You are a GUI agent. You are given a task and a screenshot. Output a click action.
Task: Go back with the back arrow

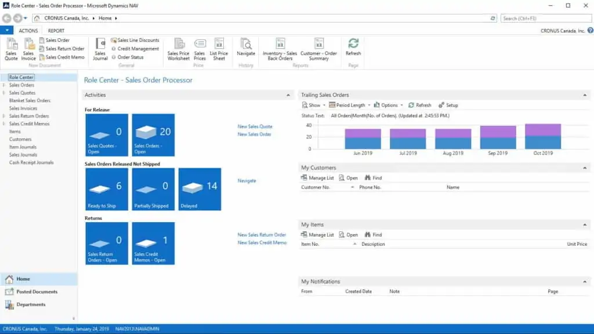(6, 18)
